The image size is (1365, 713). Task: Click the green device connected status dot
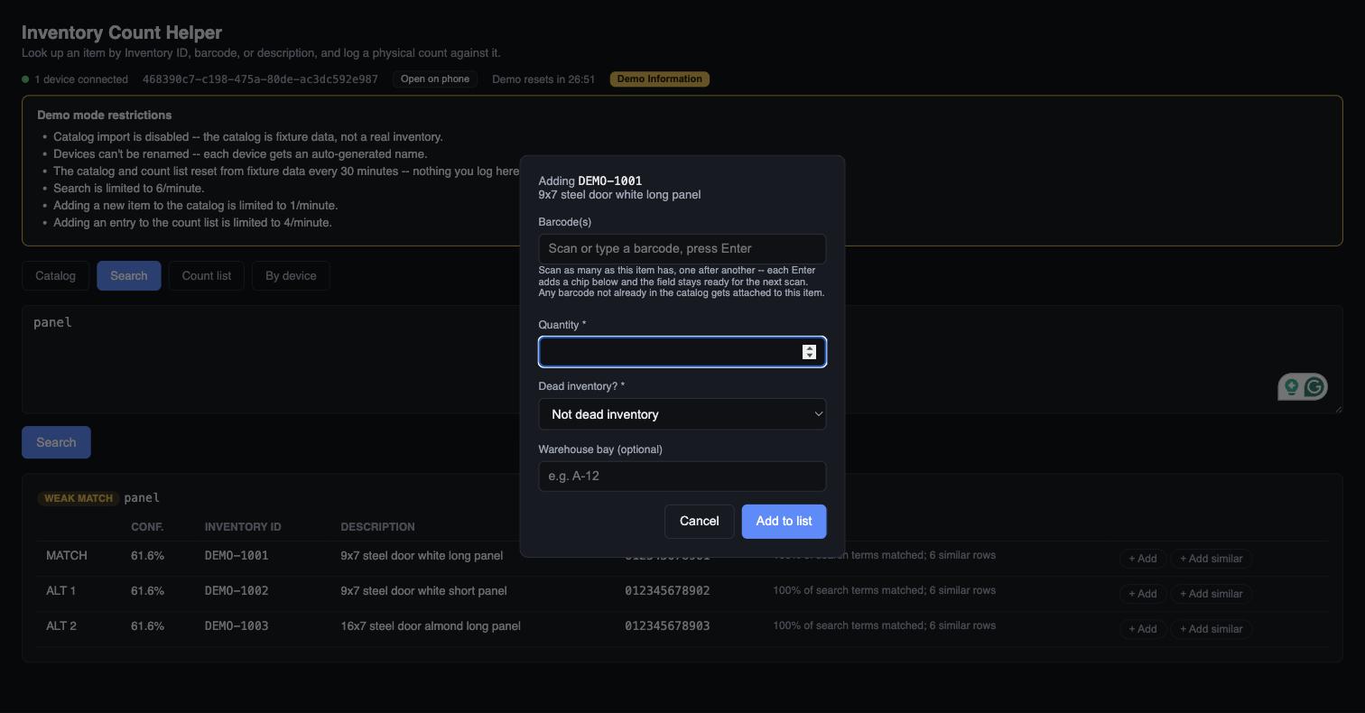(26, 79)
